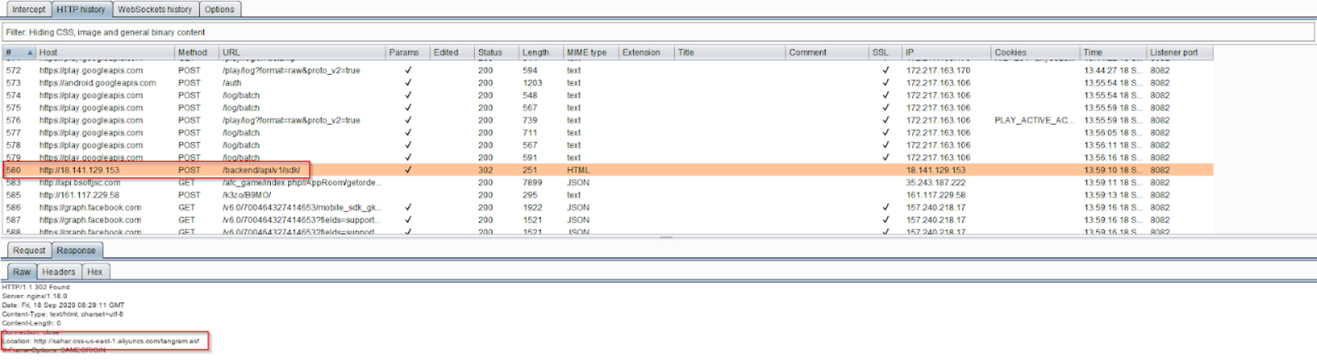Select host http://api.bsoftjsc.com

[79, 182]
